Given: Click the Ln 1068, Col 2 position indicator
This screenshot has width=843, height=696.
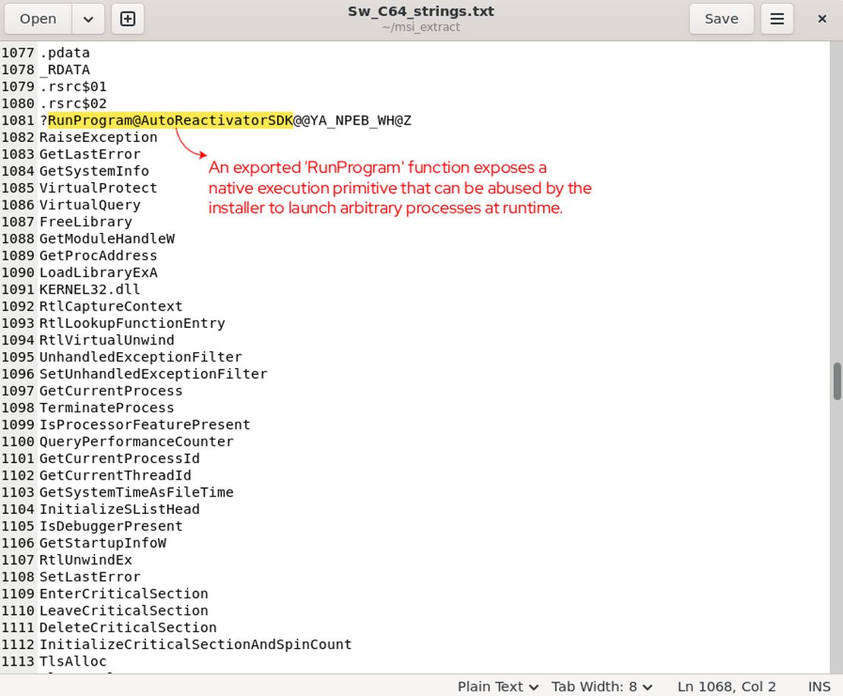Looking at the screenshot, I should pyautogui.click(x=725, y=686).
